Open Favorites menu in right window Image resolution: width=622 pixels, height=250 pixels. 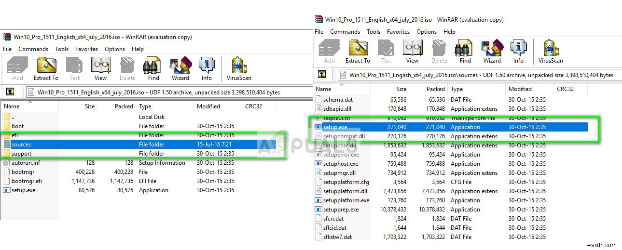[x=398, y=32]
